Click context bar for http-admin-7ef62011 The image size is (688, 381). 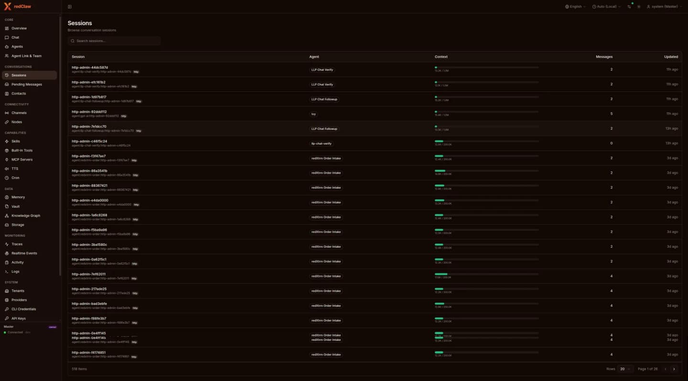coord(486,274)
